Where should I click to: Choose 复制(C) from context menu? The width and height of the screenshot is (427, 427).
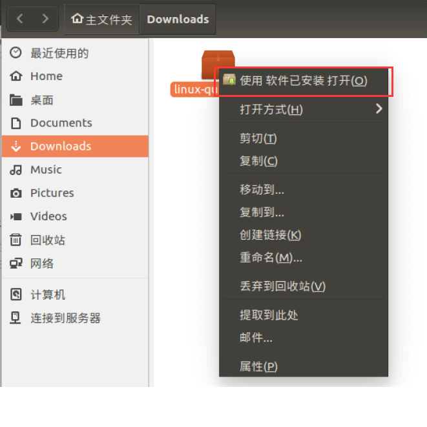coord(304,161)
